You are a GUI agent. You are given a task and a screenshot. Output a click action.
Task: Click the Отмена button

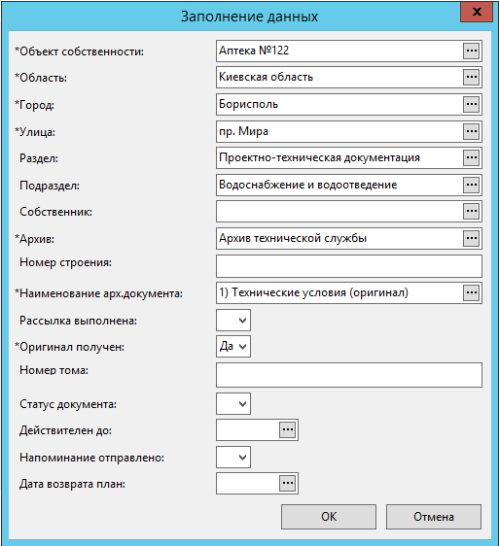[434, 517]
